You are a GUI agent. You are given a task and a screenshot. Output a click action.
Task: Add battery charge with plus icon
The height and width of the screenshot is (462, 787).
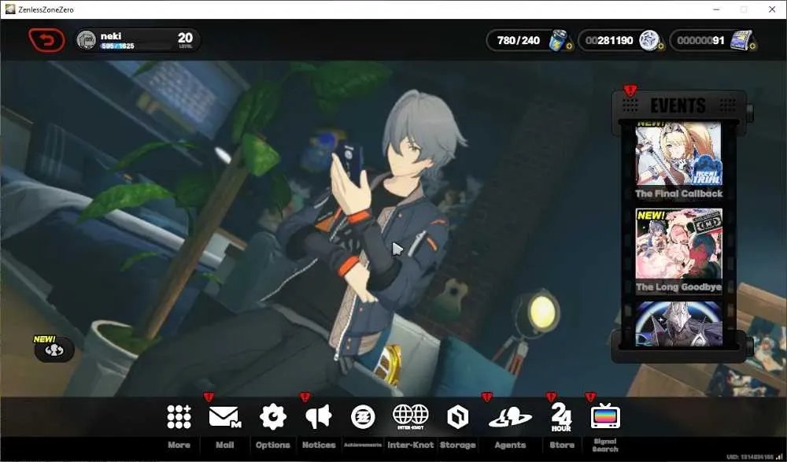tap(569, 46)
